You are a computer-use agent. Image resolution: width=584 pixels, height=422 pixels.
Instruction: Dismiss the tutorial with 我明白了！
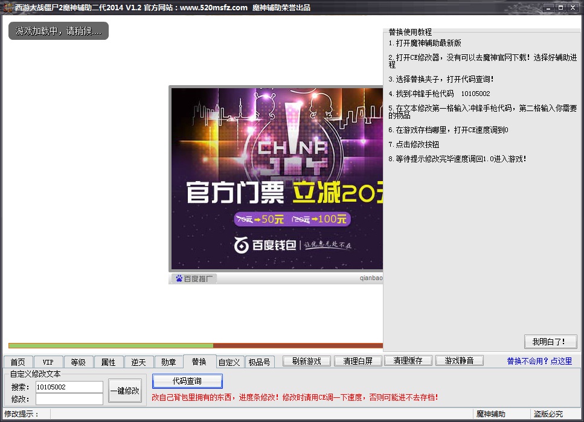[550, 342]
